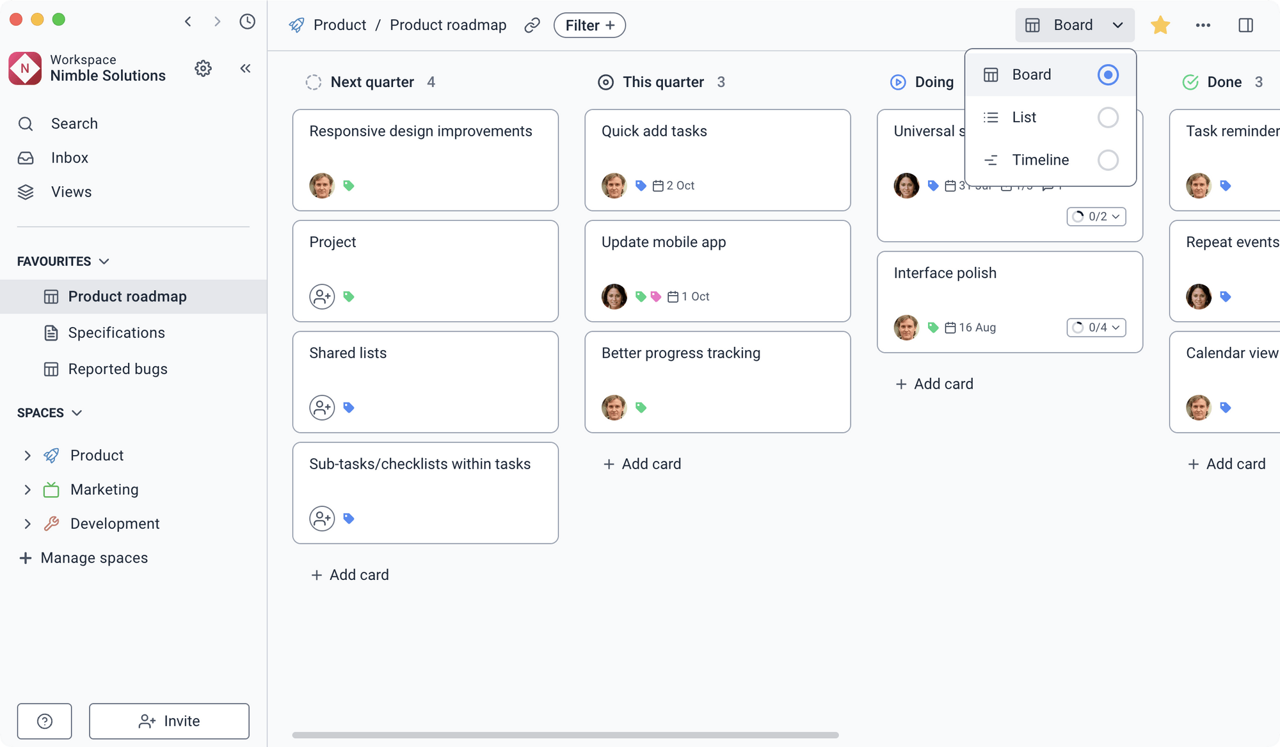The image size is (1280, 747).
Task: Open the history clock icon at top left
Action: tap(247, 21)
